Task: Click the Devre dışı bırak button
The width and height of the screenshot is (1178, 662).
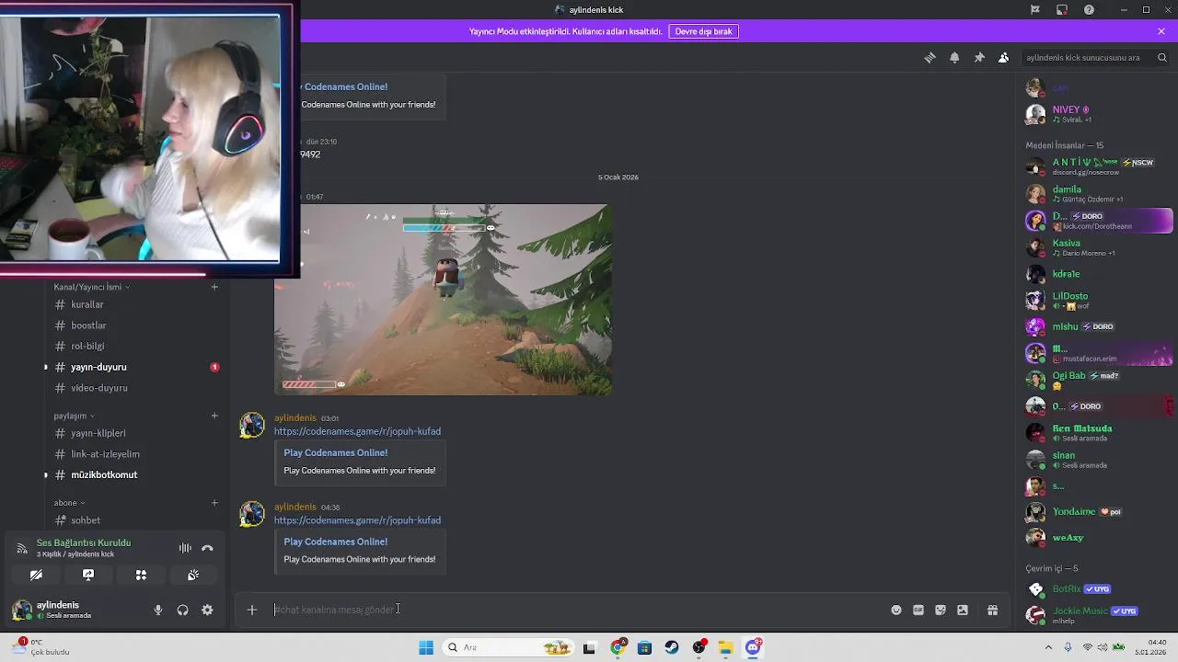Action: [x=704, y=31]
